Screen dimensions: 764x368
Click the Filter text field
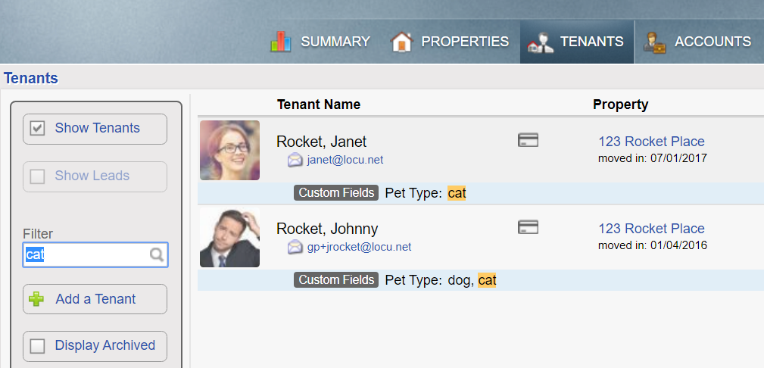pyautogui.click(x=87, y=255)
